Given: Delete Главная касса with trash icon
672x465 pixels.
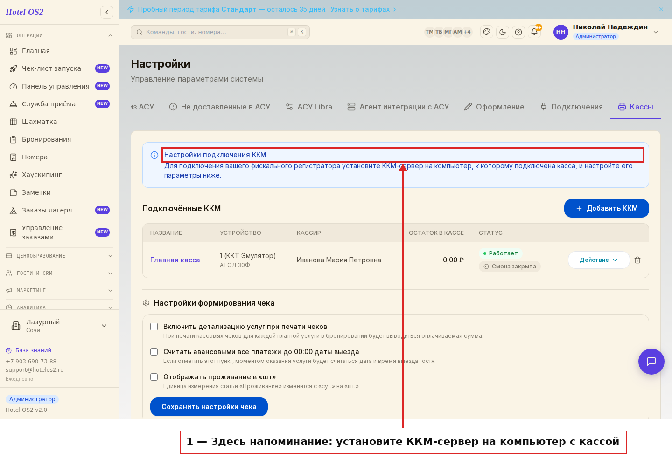Looking at the screenshot, I should point(637,260).
